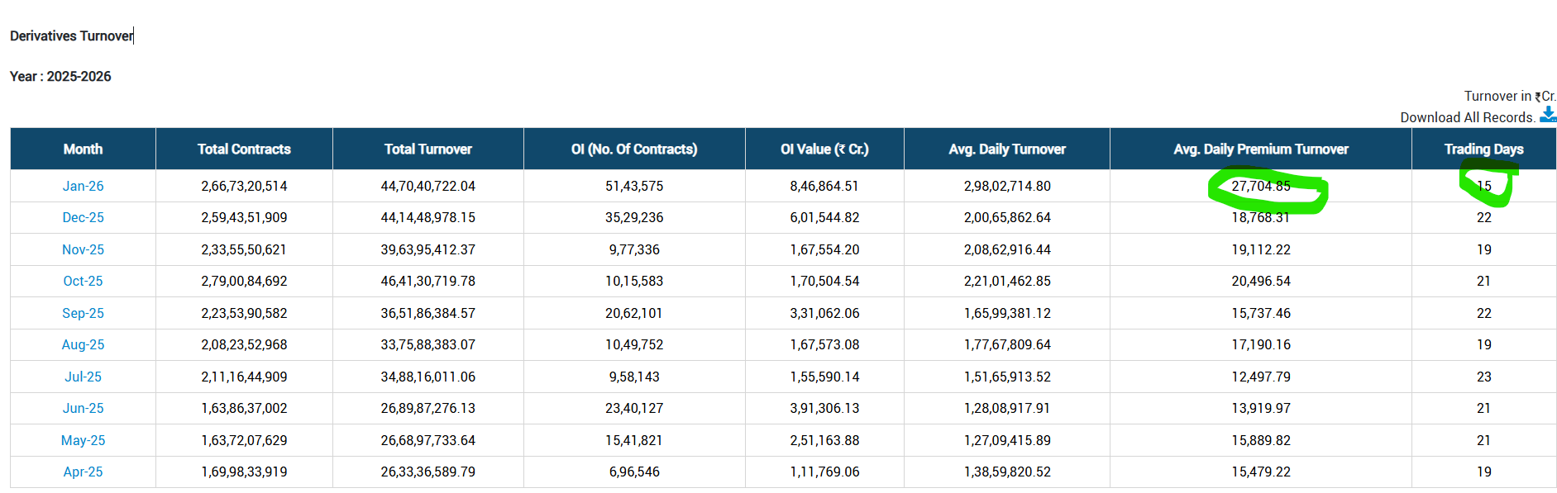Open the Sep-25 month link
The image size is (1557, 493).
(83, 313)
